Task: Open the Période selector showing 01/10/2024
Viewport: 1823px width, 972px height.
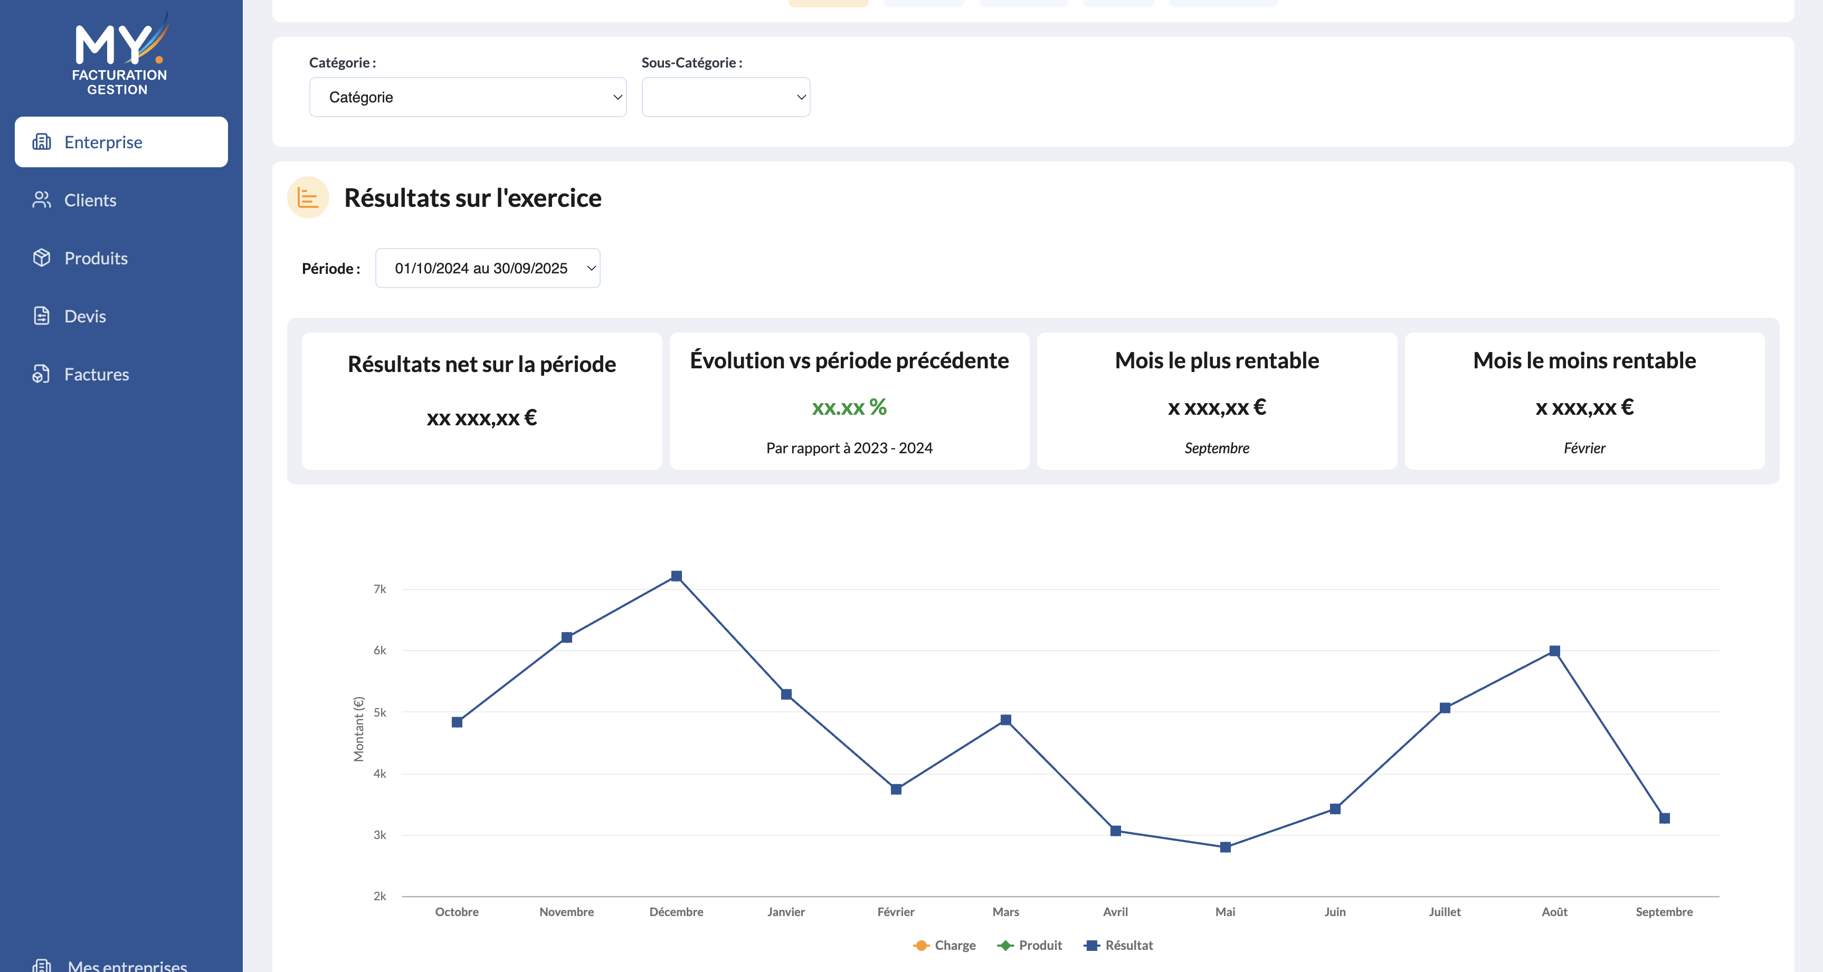Action: (488, 268)
